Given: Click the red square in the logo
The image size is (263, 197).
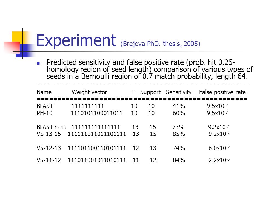Looking at the screenshot, I should click(12, 47).
